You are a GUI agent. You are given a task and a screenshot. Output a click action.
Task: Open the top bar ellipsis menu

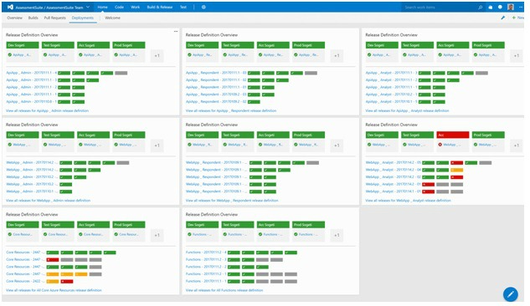click(x=521, y=7)
